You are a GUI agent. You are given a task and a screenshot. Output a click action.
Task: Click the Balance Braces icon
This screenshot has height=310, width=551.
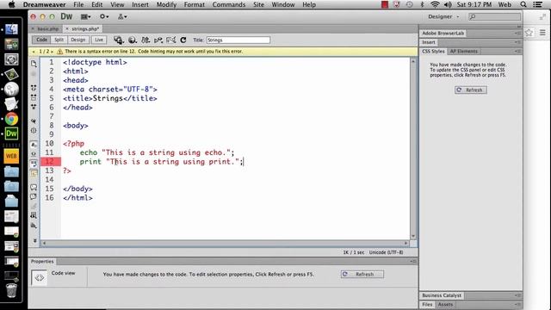coord(34,130)
